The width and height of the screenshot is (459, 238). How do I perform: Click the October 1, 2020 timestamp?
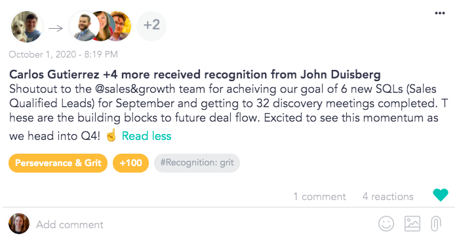click(63, 54)
